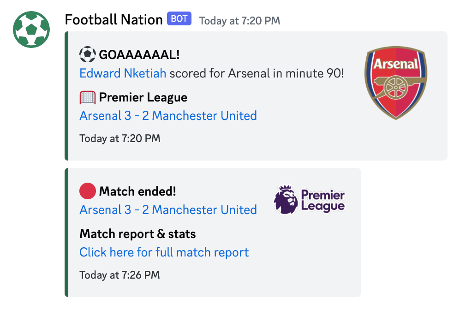Image resolution: width=466 pixels, height=310 pixels.
Task: Click the goal net emoji beside Premier League
Action: click(x=87, y=97)
